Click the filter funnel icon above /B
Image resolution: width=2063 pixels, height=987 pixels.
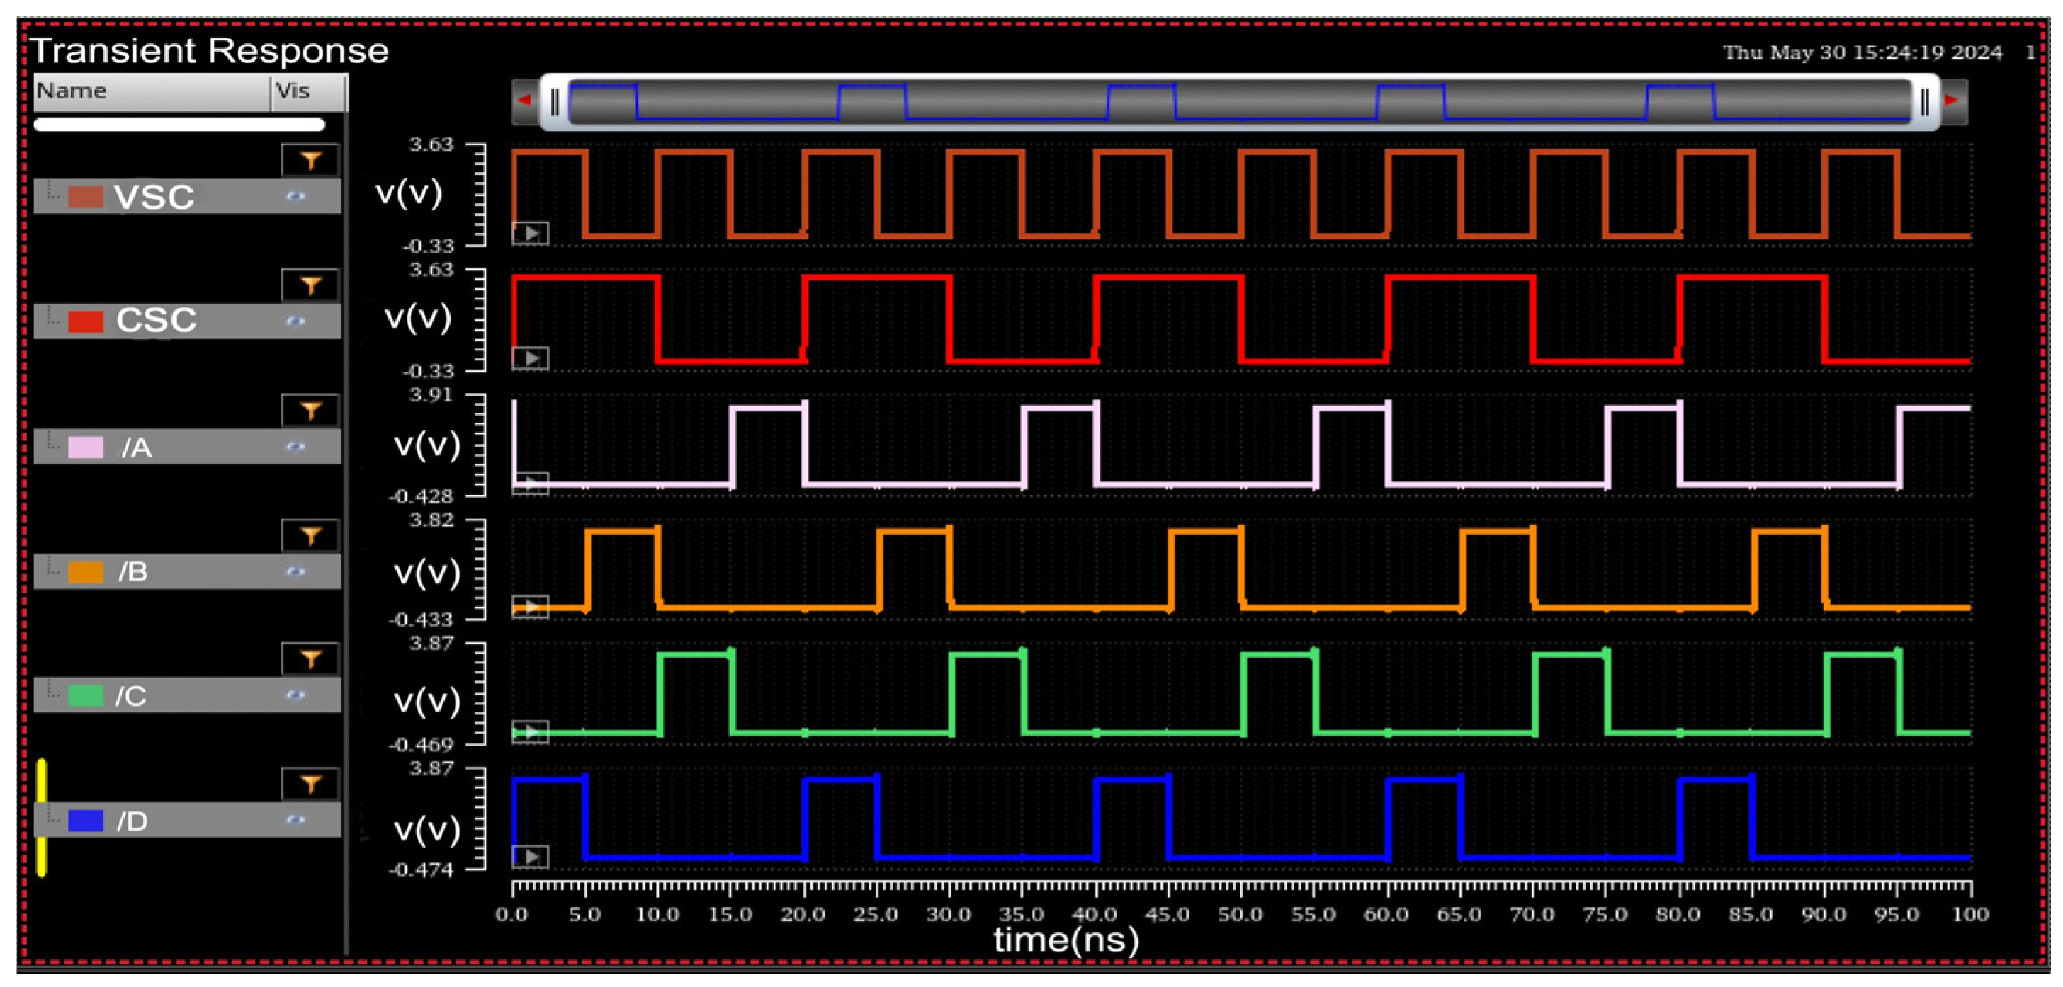310,535
